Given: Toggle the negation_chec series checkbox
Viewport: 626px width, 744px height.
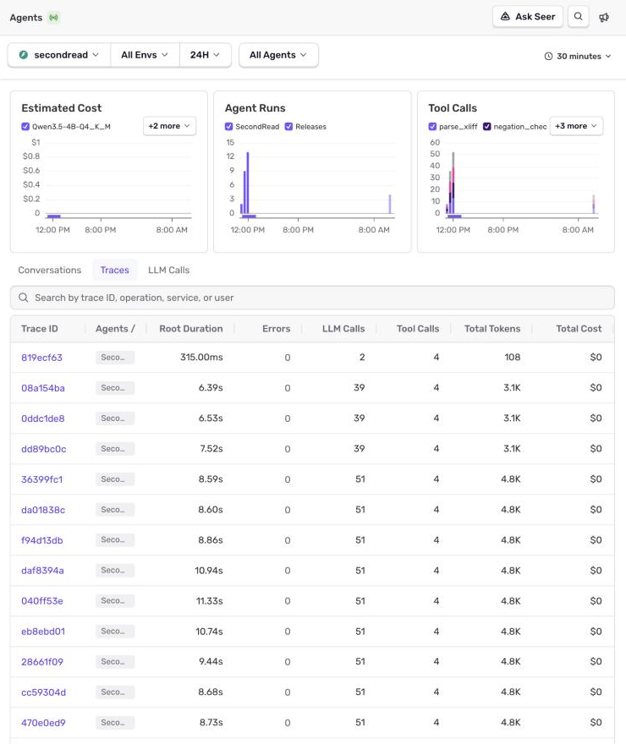Looking at the screenshot, I should coord(487,126).
